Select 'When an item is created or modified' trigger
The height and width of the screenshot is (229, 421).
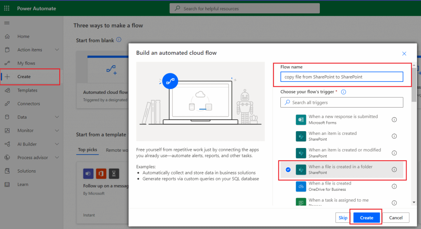point(342,153)
